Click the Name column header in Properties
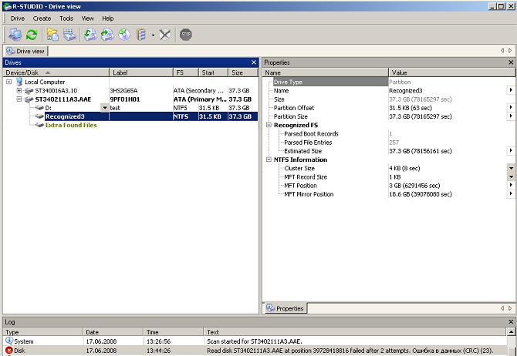Image resolution: width=517 pixels, height=356 pixels. coord(325,72)
